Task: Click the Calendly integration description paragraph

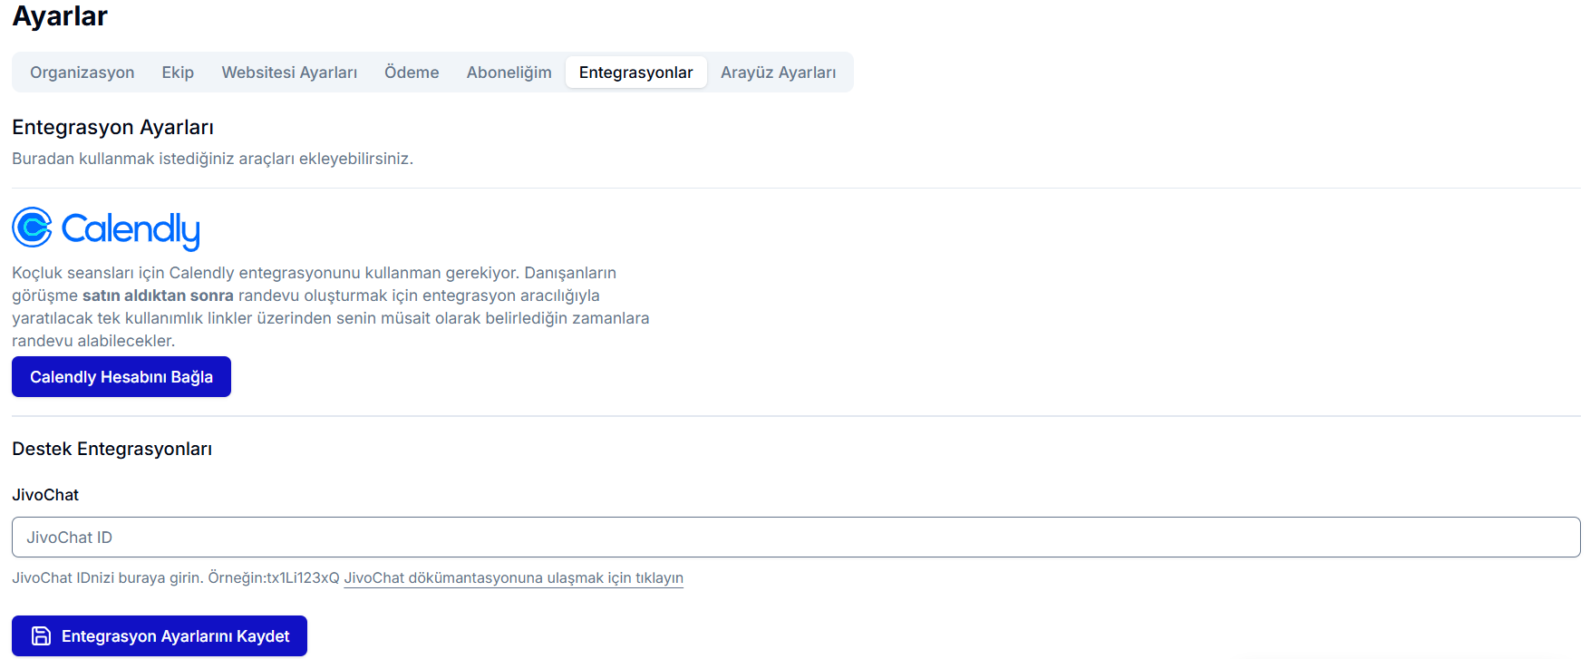Action: (x=330, y=306)
